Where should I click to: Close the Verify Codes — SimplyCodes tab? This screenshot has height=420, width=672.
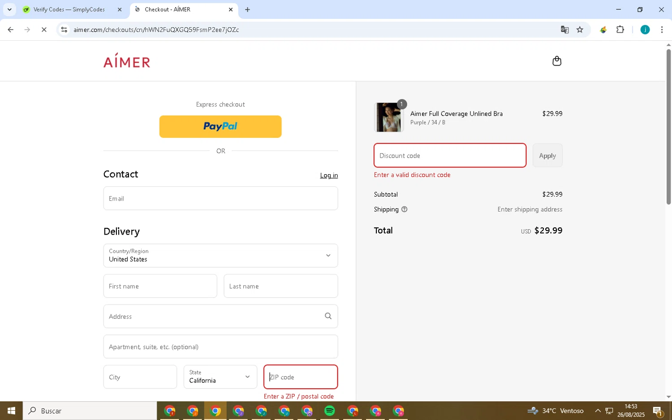coord(120,9)
